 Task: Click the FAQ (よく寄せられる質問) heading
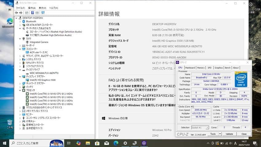point(126,80)
